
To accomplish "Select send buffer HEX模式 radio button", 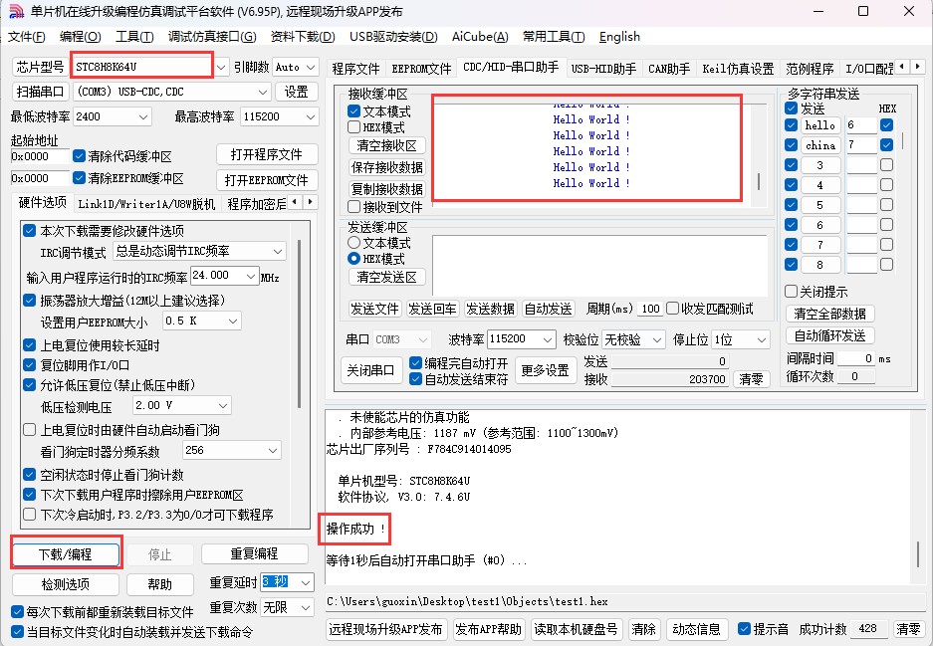I will pos(354,259).
